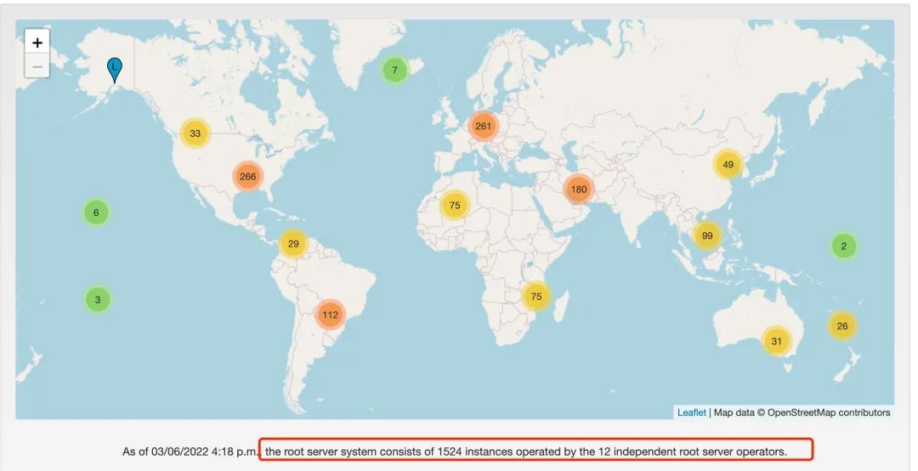Click the zoom out minus button

pos(37,65)
